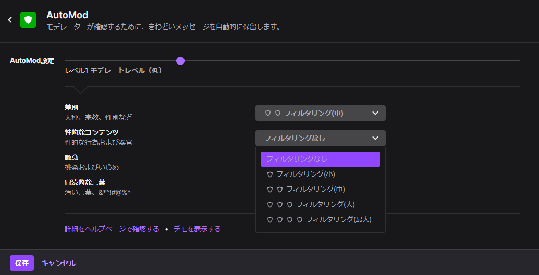Click the slider track's far right end

pos(517,61)
